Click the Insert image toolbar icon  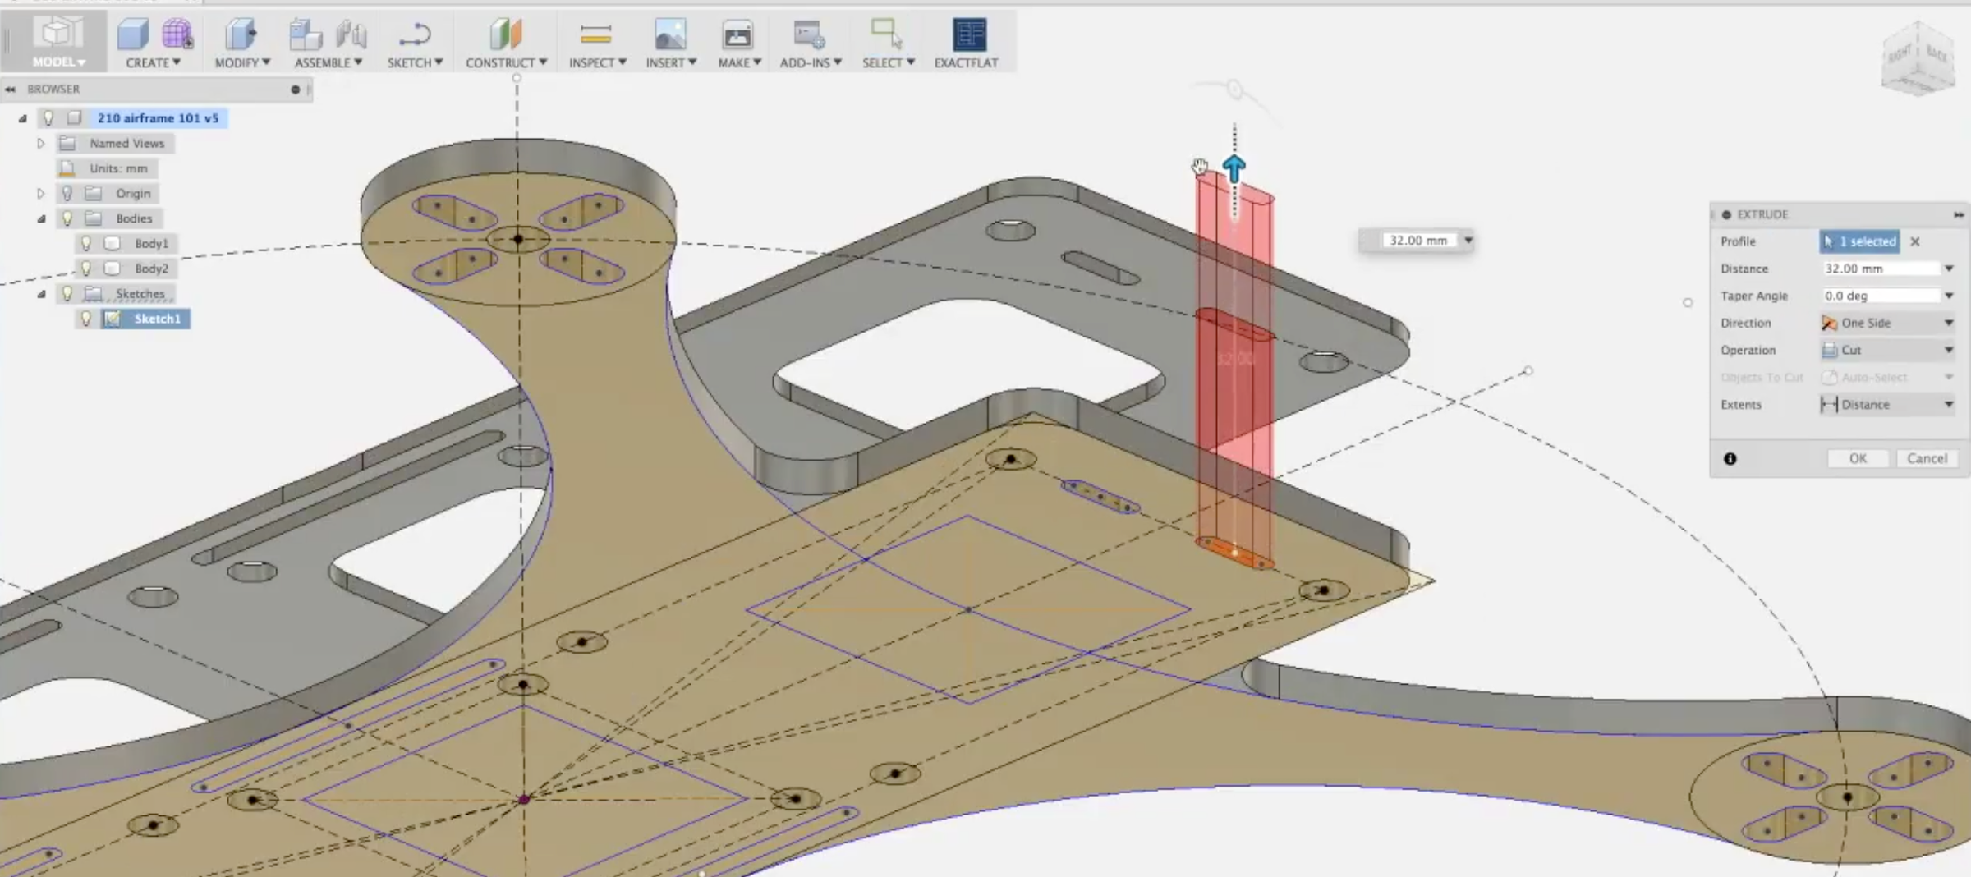pos(670,34)
